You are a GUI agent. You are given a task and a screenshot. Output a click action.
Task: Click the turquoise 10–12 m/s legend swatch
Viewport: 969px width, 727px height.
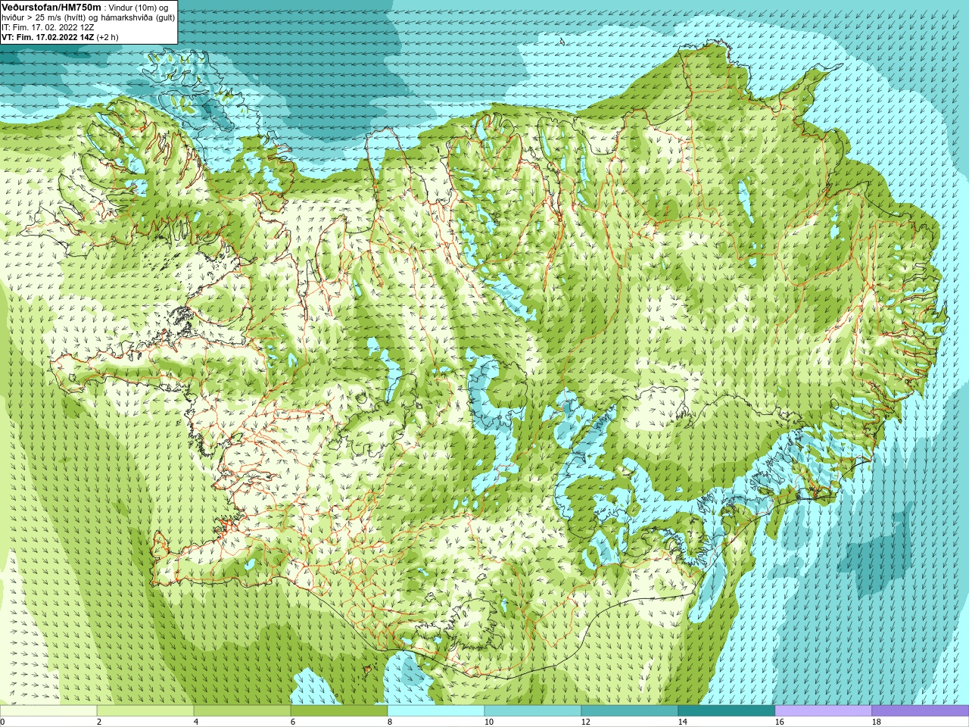pyautogui.click(x=533, y=711)
